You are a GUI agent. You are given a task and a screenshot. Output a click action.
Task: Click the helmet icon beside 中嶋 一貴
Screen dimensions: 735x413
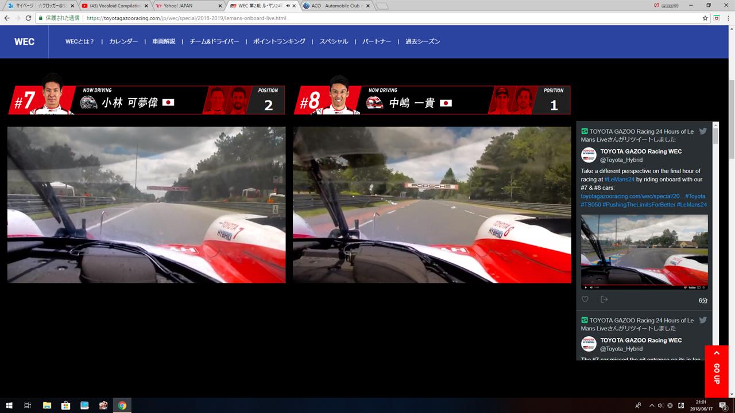pos(374,103)
